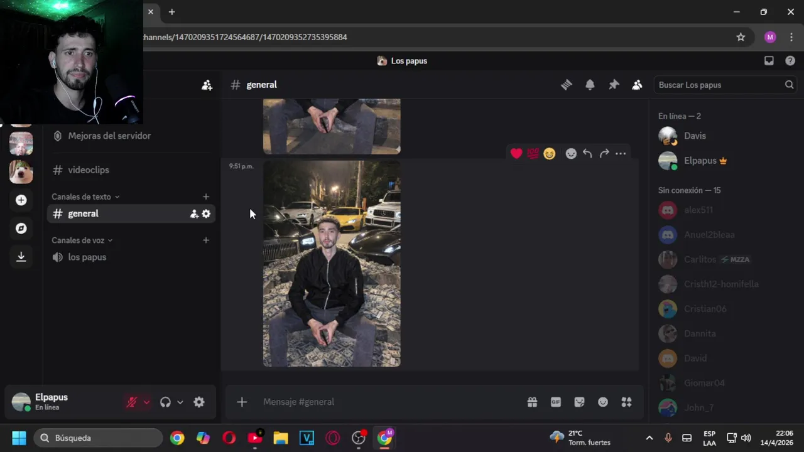Create channel in Canales de voz
Screen dimensions: 804x452
coord(205,240)
